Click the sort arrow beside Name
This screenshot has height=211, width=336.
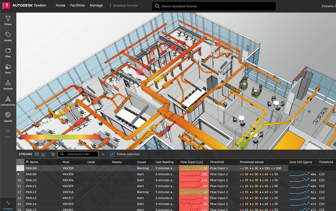coord(27,162)
